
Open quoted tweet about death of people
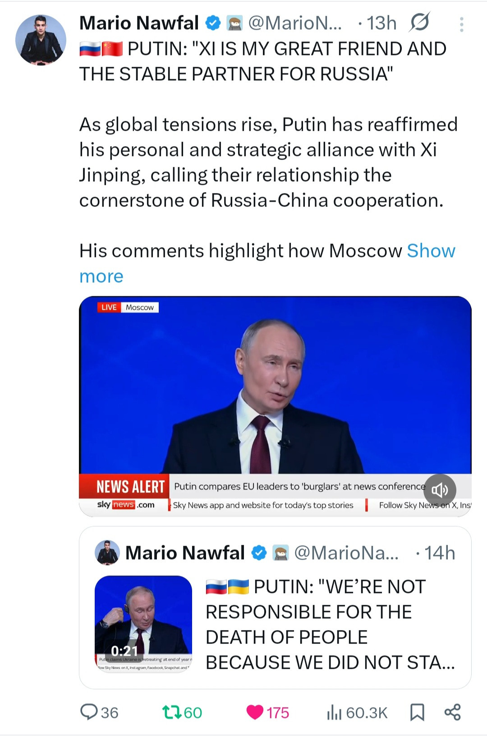329,625
